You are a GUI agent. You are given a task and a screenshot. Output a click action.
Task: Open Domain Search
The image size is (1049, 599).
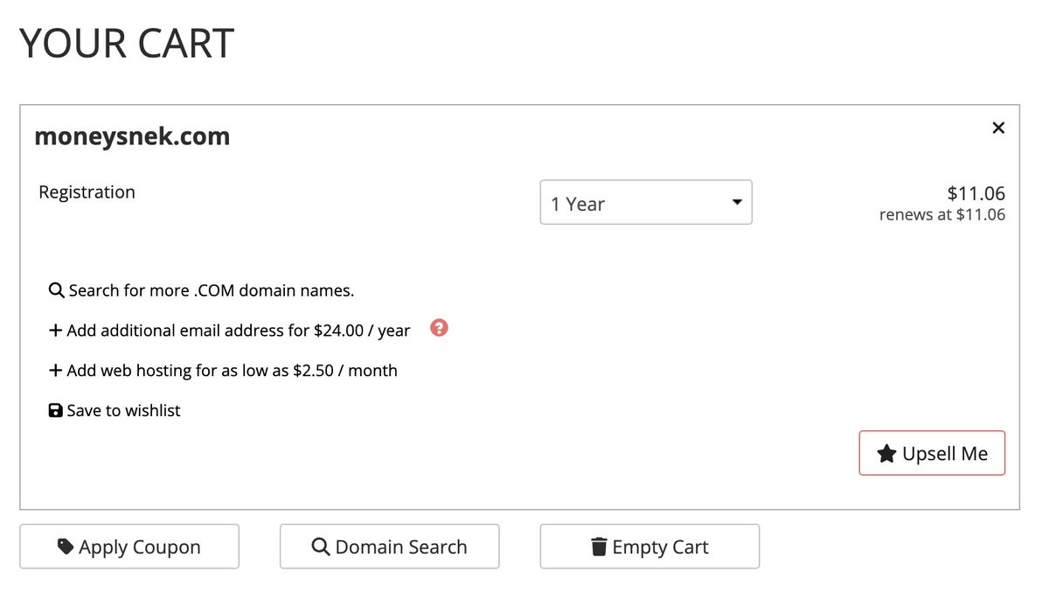tap(389, 547)
